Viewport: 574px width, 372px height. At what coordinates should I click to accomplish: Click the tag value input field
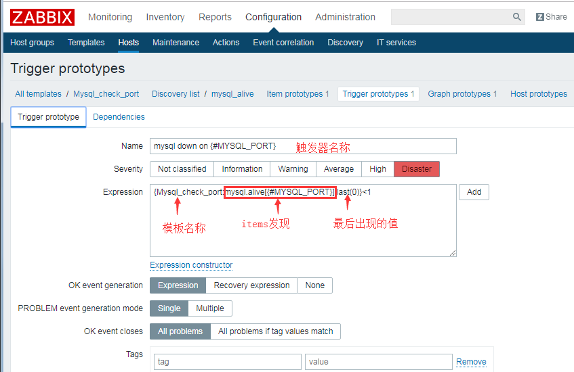click(x=378, y=362)
